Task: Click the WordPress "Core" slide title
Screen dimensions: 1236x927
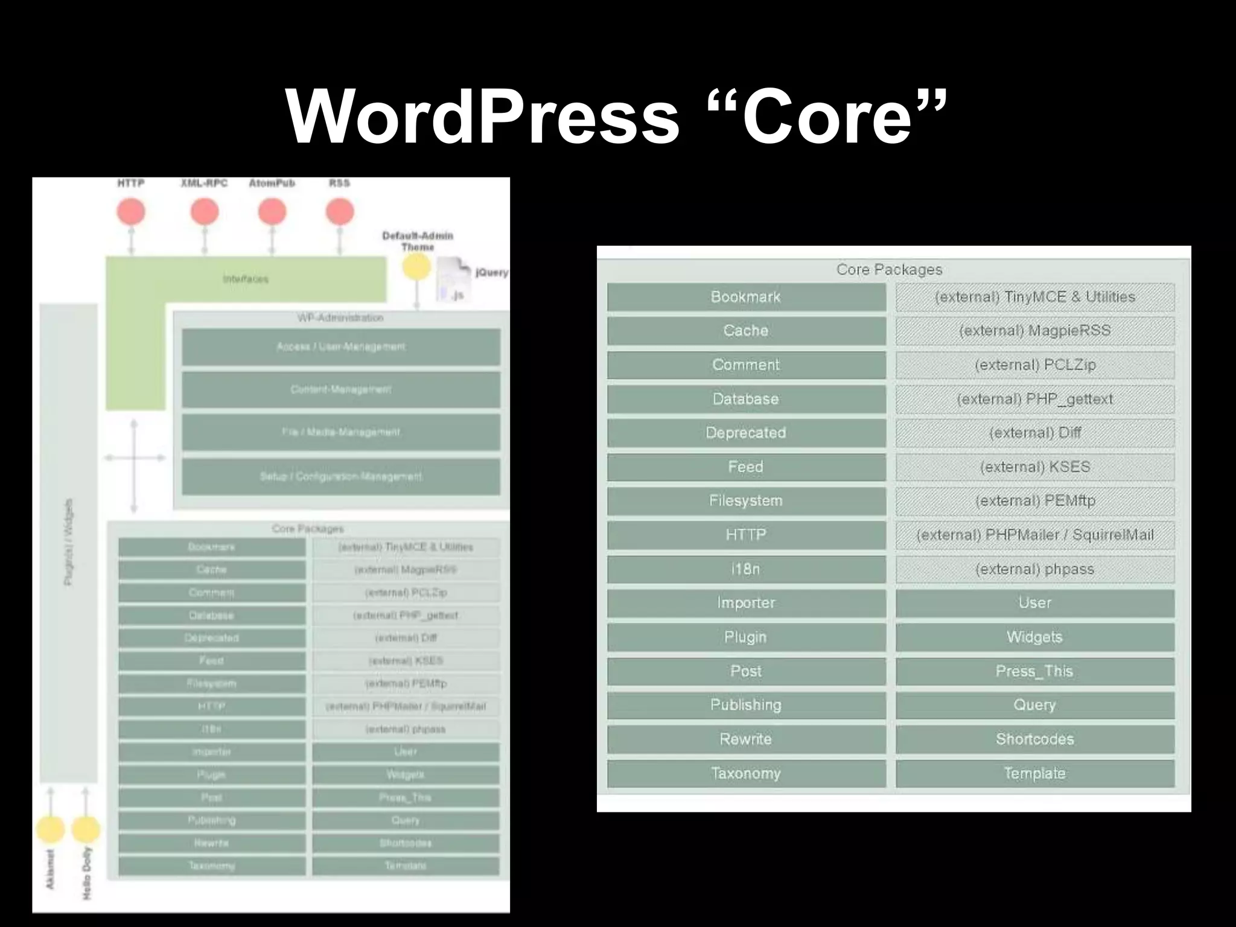Action: 616,115
